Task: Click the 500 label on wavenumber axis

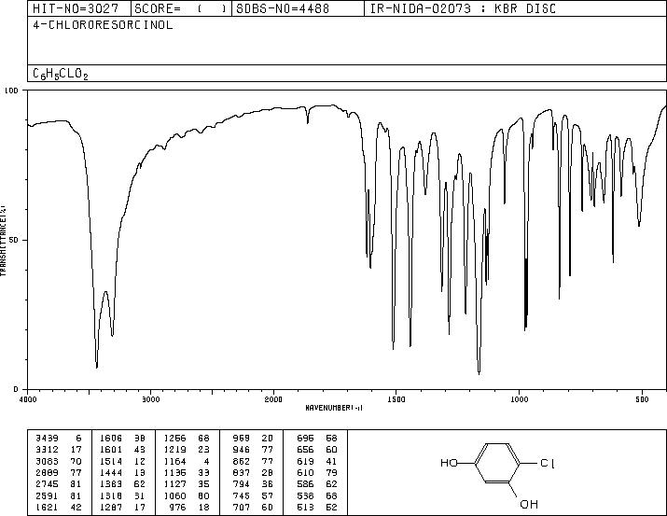Action: pyautogui.click(x=642, y=399)
